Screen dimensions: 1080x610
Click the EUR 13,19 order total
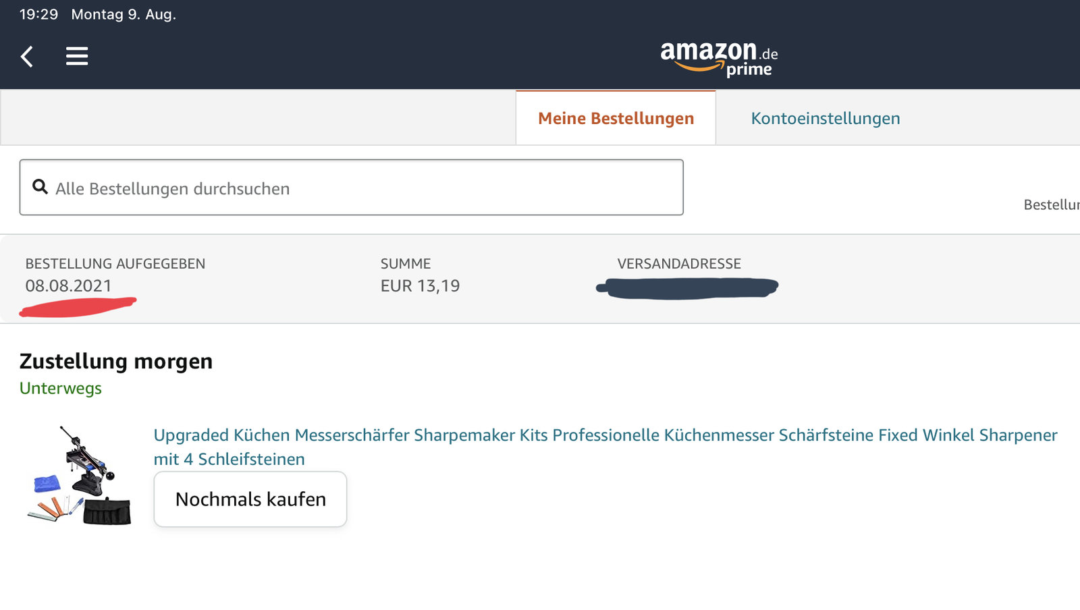(x=420, y=285)
